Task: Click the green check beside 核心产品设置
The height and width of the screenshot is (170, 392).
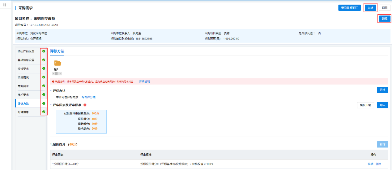Action: pyautogui.click(x=44, y=51)
